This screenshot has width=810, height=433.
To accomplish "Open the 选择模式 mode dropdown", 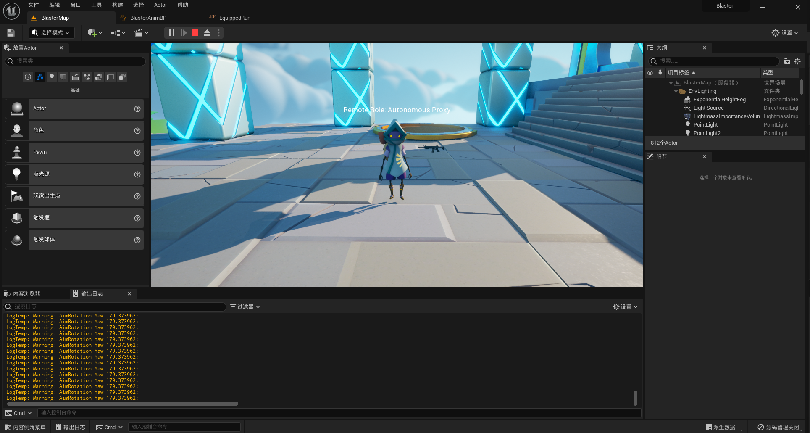I will tap(51, 33).
